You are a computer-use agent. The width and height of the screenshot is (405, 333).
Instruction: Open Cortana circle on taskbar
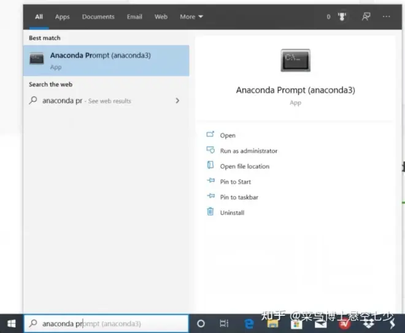click(201, 324)
